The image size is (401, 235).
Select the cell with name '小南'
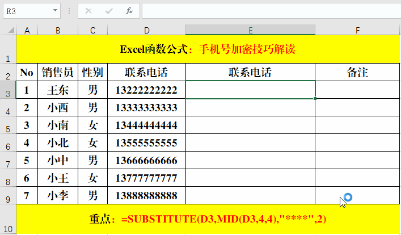pos(58,125)
